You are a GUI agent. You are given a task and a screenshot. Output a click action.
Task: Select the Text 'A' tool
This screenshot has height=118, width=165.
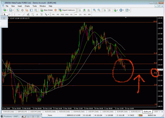tap(37, 14)
